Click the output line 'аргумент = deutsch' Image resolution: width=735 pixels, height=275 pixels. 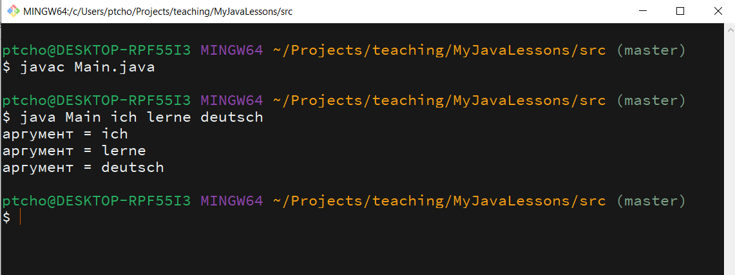pyautogui.click(x=83, y=167)
